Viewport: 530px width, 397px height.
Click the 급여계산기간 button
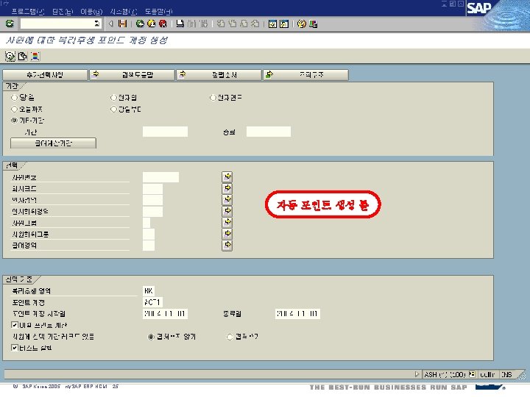coord(54,143)
